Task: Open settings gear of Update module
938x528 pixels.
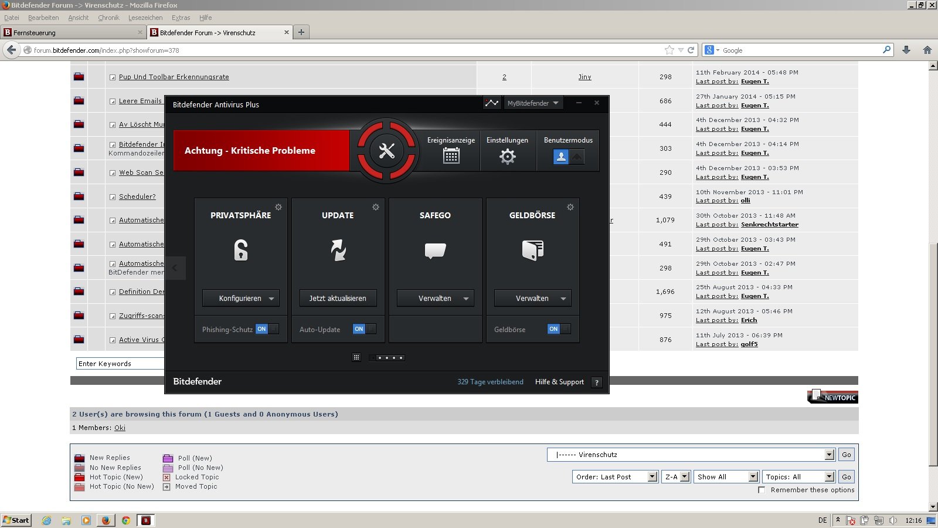Action: tap(376, 207)
